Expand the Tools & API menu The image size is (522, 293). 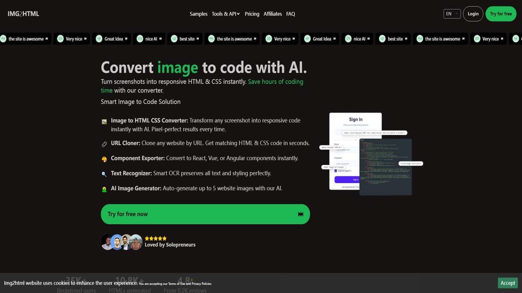[x=226, y=14]
